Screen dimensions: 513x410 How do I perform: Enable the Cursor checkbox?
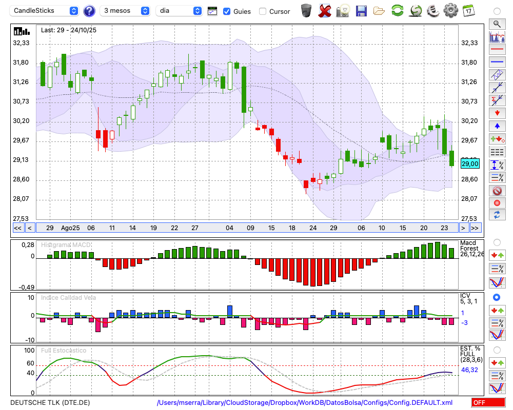click(263, 11)
